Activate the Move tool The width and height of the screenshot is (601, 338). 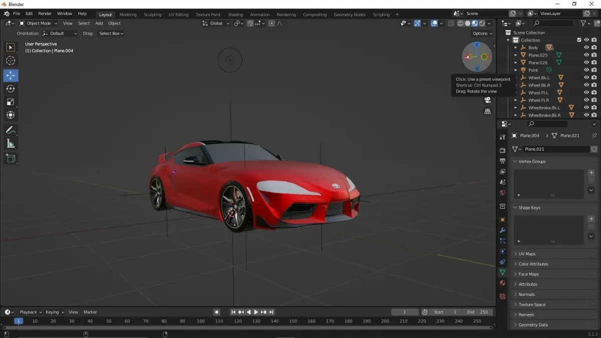click(11, 76)
